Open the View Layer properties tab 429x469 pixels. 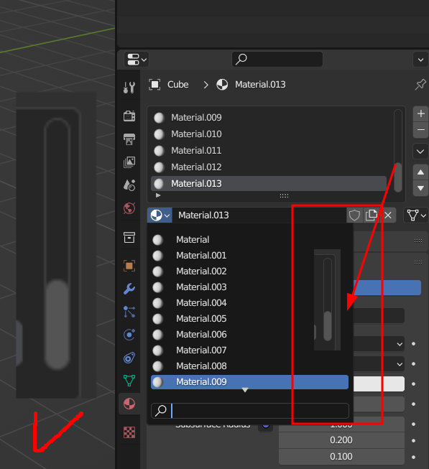(129, 162)
